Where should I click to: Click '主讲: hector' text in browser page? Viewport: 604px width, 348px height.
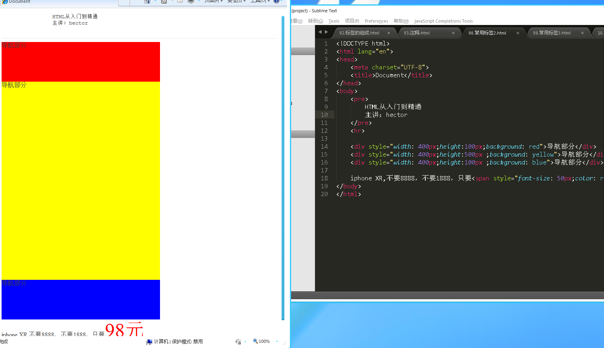pos(70,23)
